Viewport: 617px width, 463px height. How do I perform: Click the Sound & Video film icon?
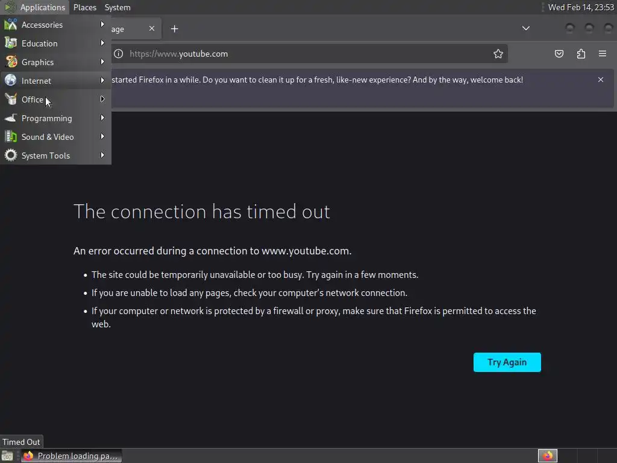[x=11, y=137]
